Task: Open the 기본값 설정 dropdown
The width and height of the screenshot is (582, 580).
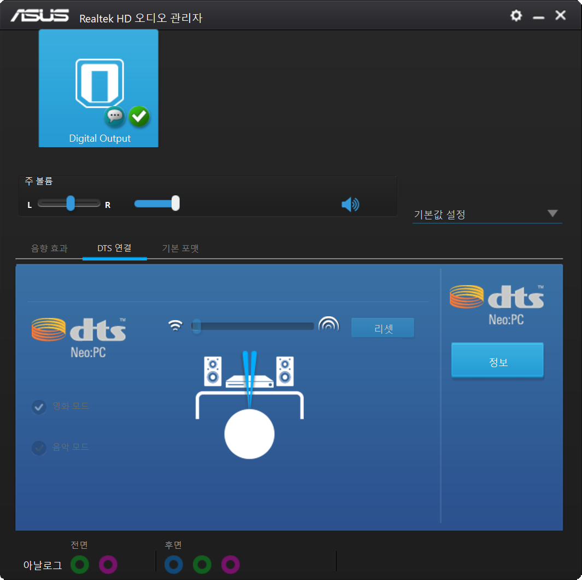Action: pyautogui.click(x=487, y=214)
